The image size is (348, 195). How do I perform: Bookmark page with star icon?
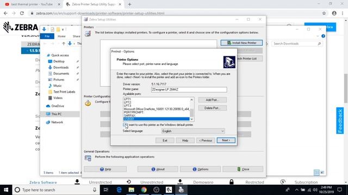point(324,13)
